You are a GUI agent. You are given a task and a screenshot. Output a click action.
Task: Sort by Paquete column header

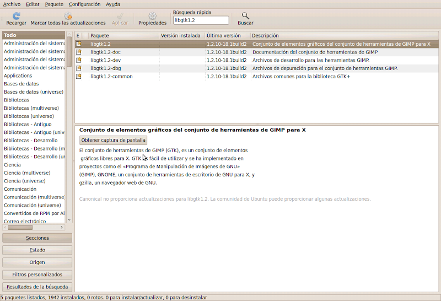(x=123, y=36)
